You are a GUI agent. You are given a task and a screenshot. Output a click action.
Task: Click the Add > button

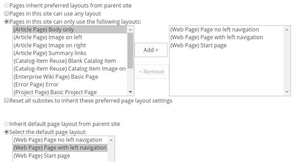point(151,50)
